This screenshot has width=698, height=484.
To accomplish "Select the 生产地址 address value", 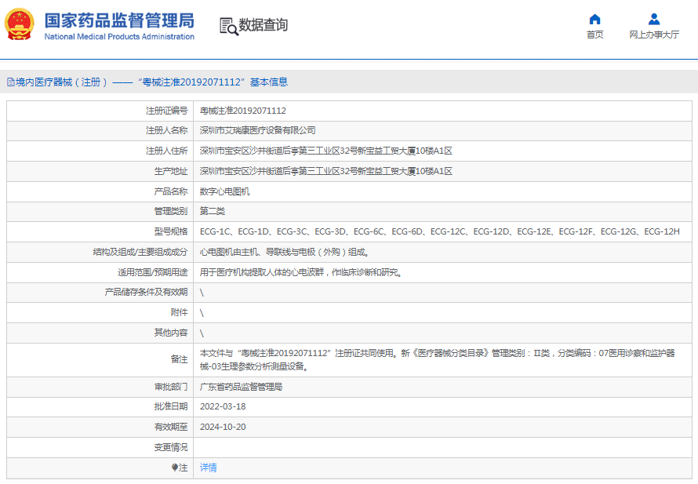I will [x=325, y=171].
